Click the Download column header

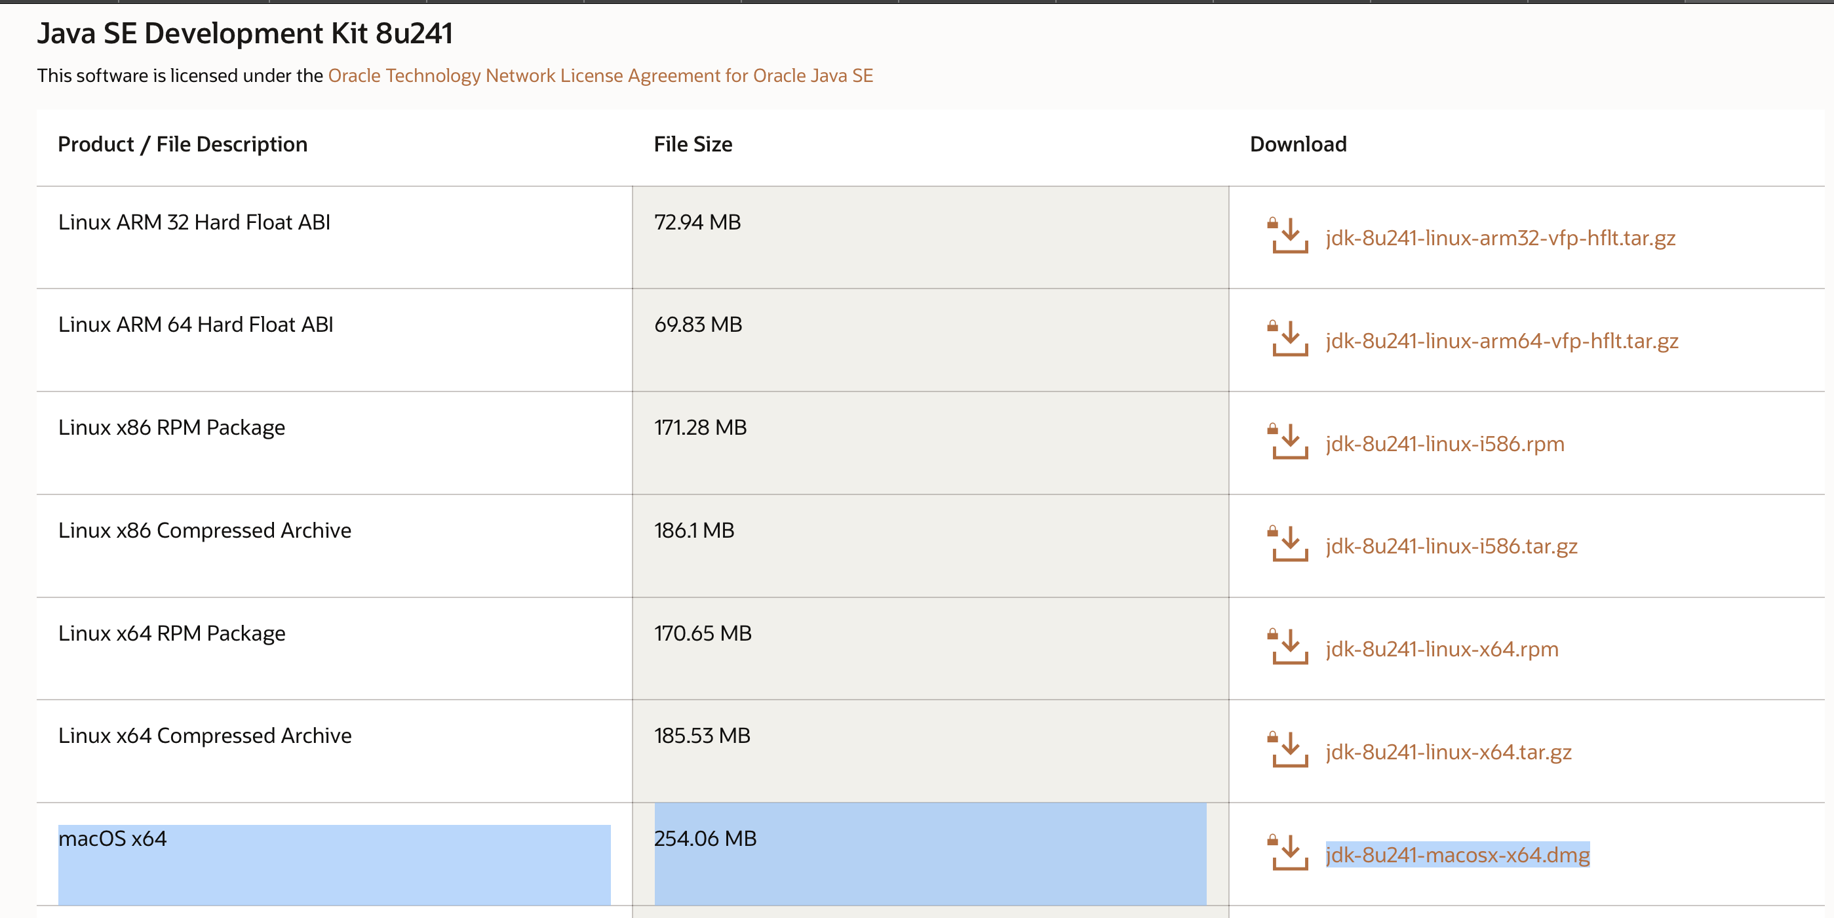pyautogui.click(x=1298, y=144)
